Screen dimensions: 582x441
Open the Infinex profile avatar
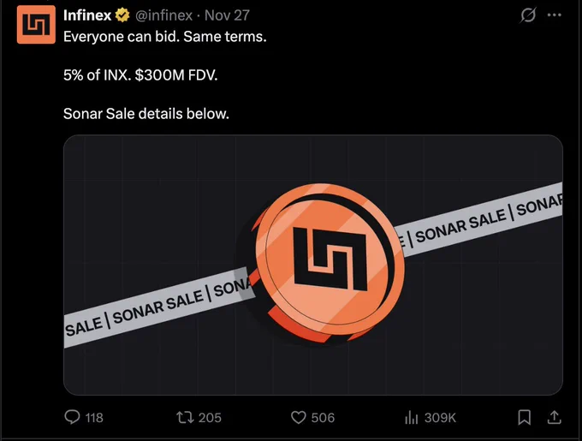pyautogui.click(x=36, y=25)
